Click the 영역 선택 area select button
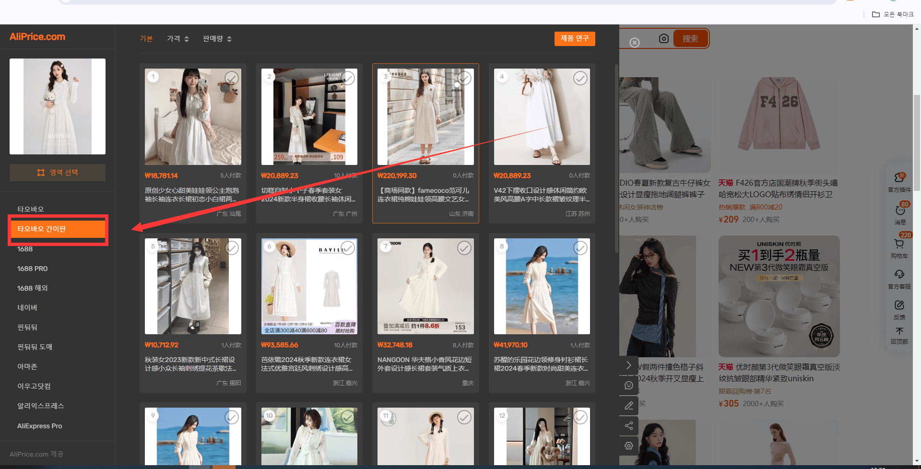Viewport: 921px width, 469px height. [58, 173]
